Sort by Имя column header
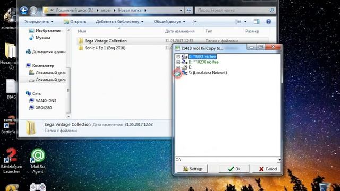This screenshot has height=191, width=340. [82, 31]
